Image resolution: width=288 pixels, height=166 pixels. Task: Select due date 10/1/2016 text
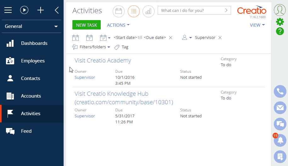(x=125, y=78)
